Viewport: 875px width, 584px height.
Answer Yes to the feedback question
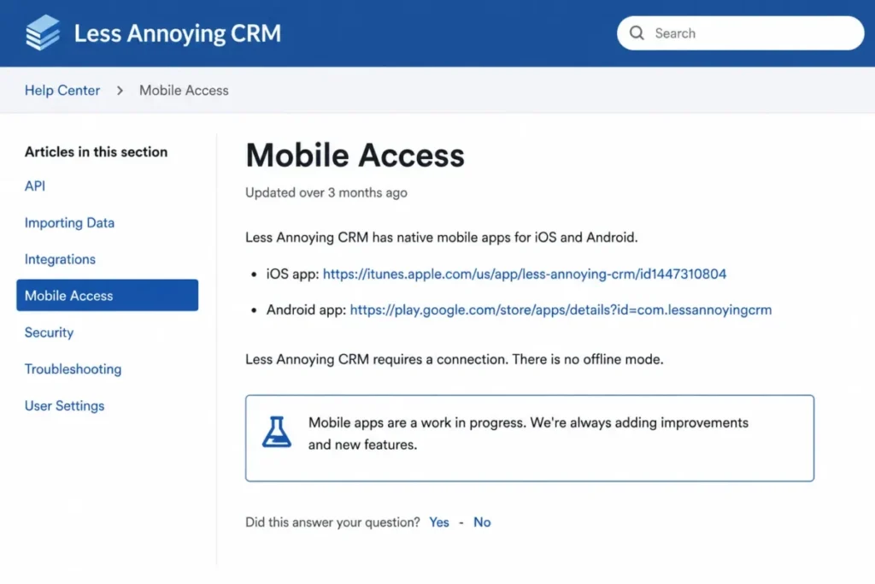click(439, 522)
